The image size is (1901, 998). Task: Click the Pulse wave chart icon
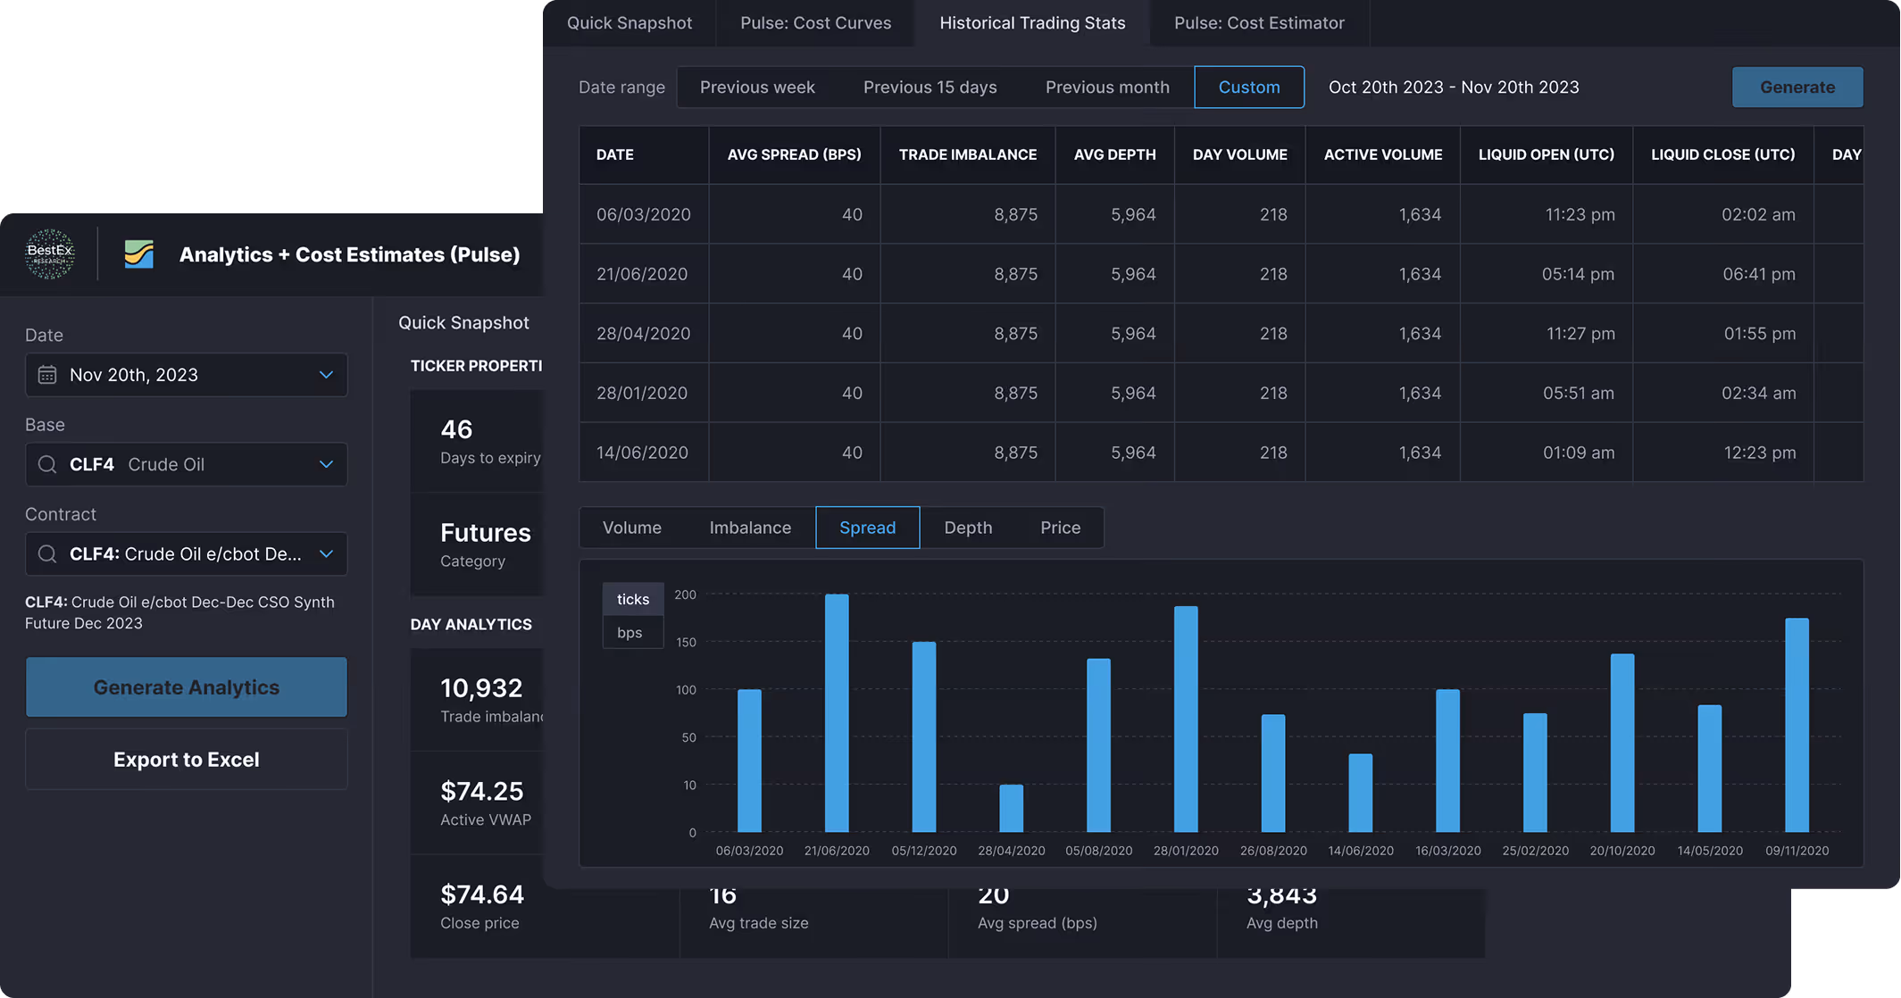tap(138, 254)
